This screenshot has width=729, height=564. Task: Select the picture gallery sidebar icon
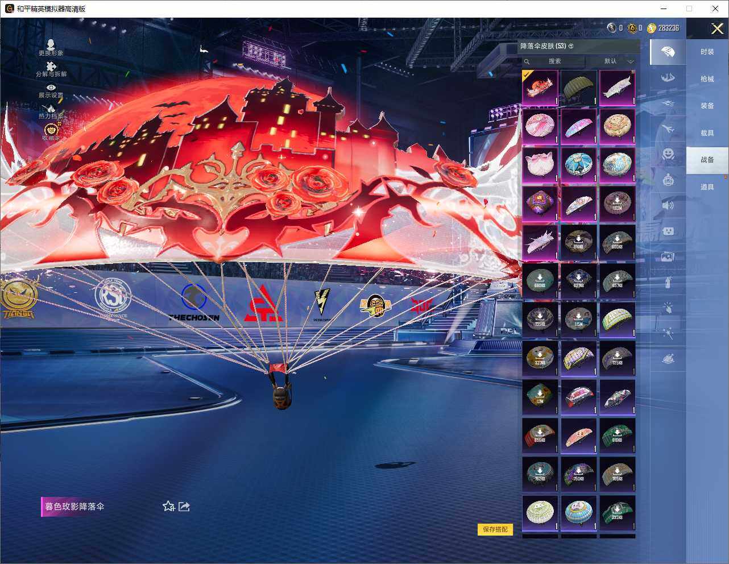pyautogui.click(x=668, y=257)
